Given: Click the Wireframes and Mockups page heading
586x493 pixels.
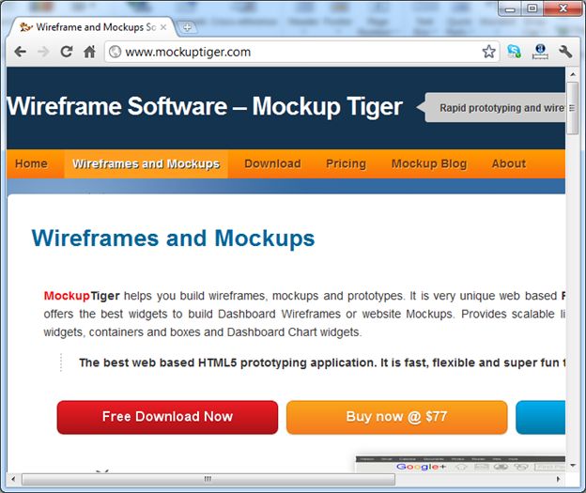Looking at the screenshot, I should point(173,239).
